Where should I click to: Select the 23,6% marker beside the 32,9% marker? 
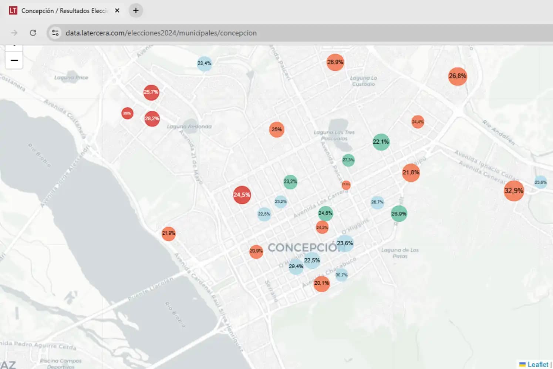(x=540, y=182)
